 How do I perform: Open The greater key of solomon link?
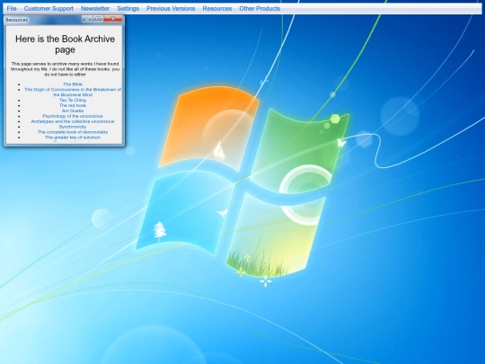(73, 138)
